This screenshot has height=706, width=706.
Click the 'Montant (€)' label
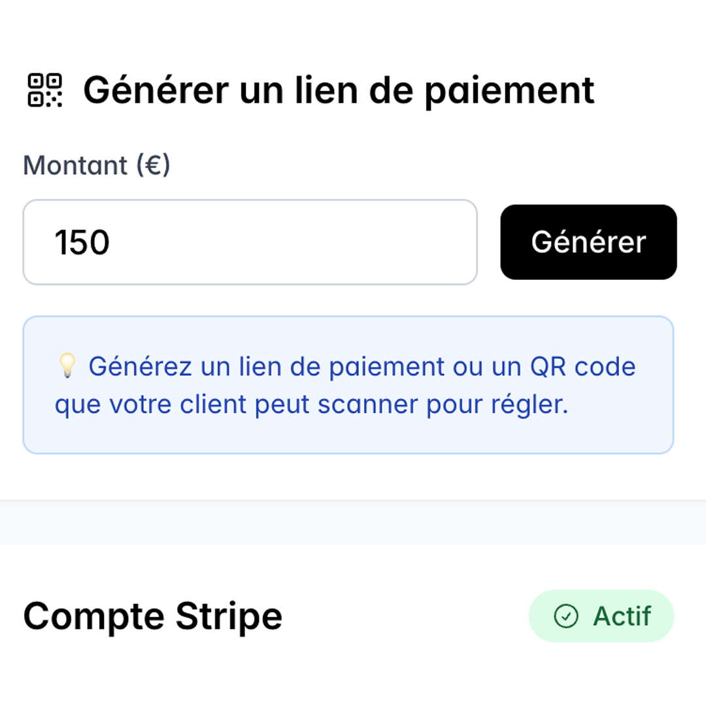[95, 165]
